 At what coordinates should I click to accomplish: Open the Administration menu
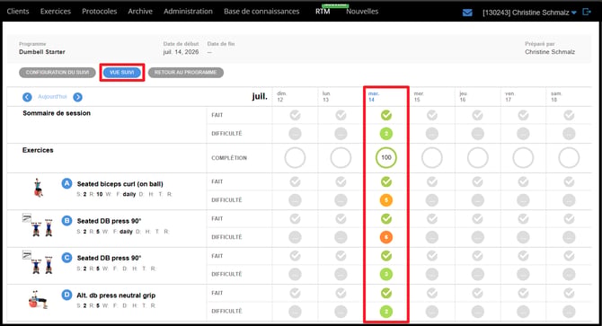coord(188,12)
